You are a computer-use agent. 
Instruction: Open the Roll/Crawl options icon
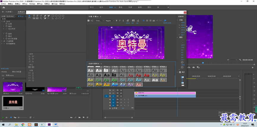click(x=92, y=21)
